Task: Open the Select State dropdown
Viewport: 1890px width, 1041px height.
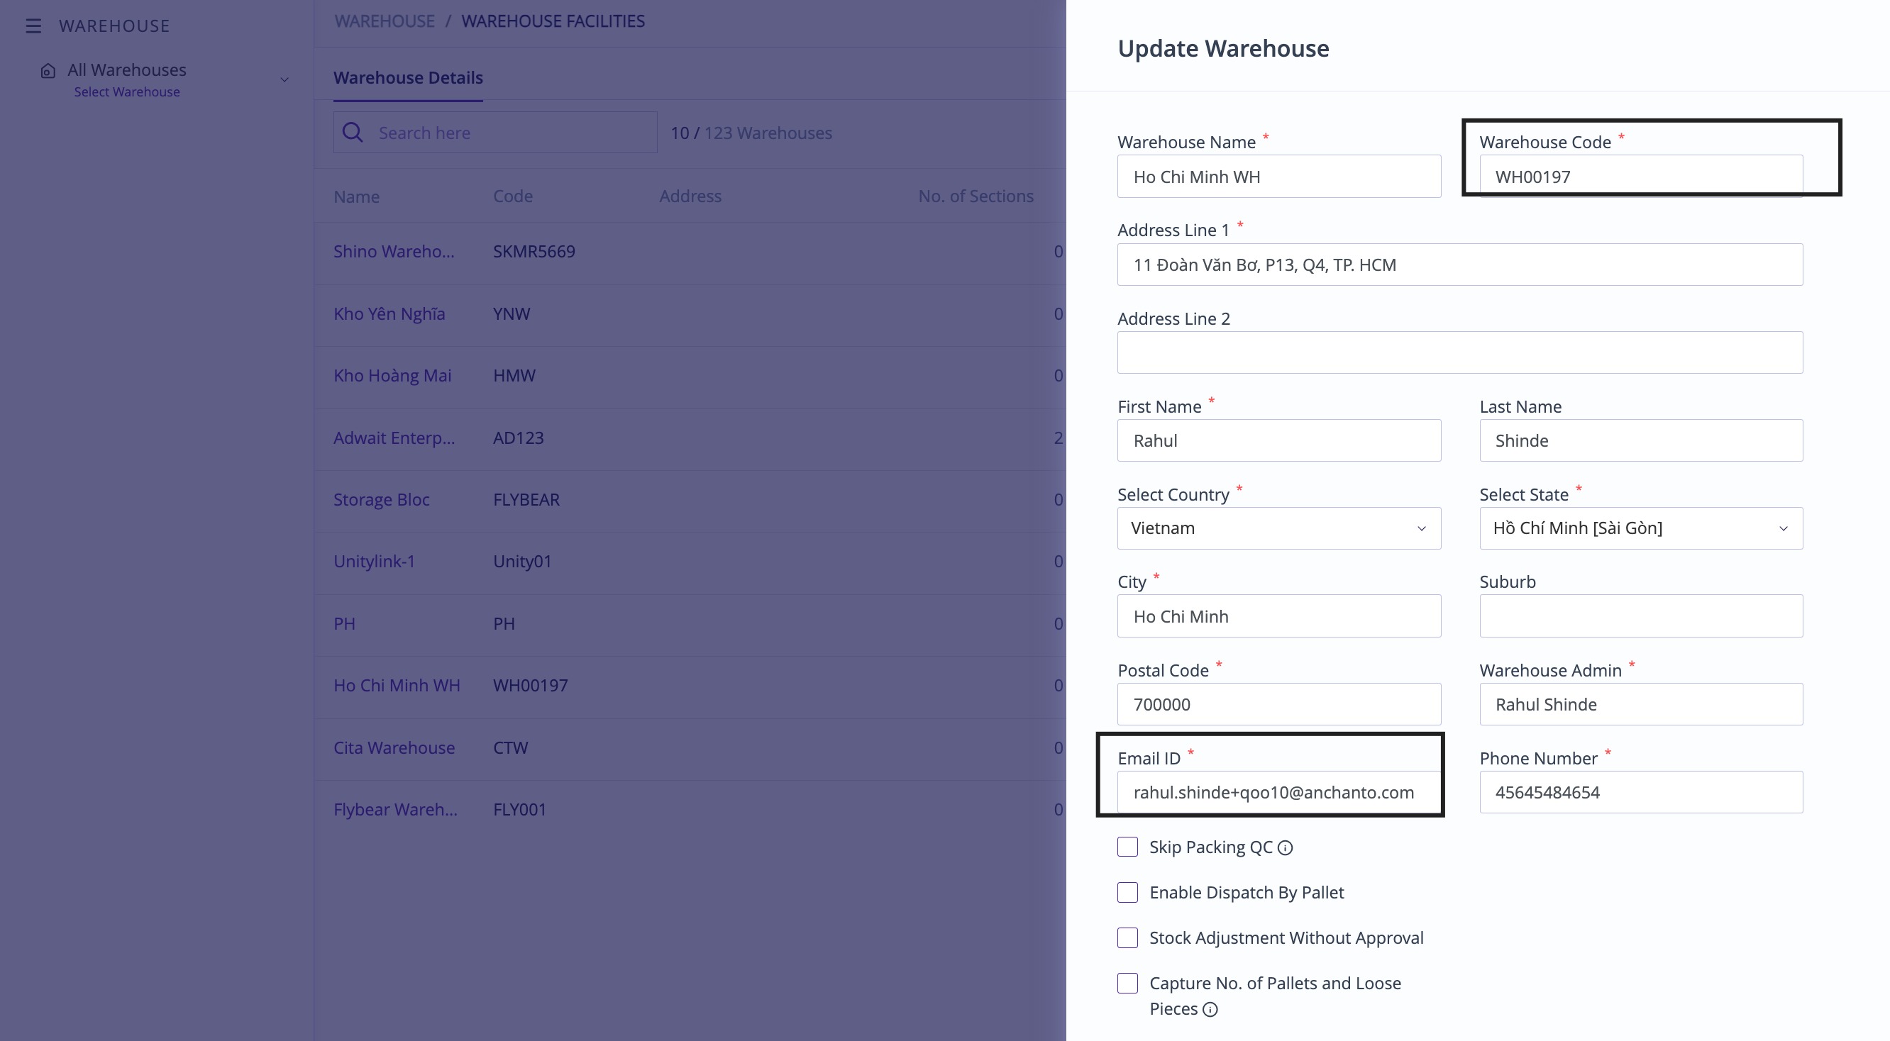Action: click(x=1640, y=528)
